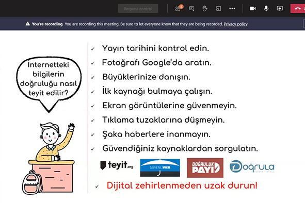305x203 pixels.
Task: Click the checkmark beside 'Yayın tarihini kontrol edin'
Action: pyautogui.click(x=93, y=49)
